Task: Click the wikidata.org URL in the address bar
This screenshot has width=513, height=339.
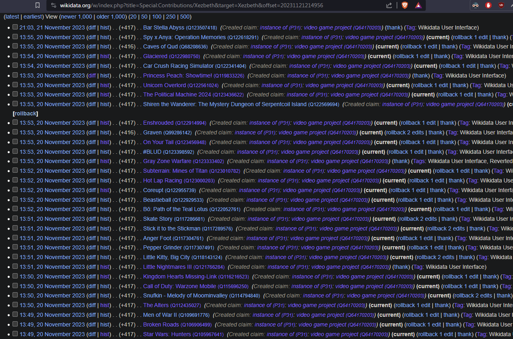Action: [191, 5]
